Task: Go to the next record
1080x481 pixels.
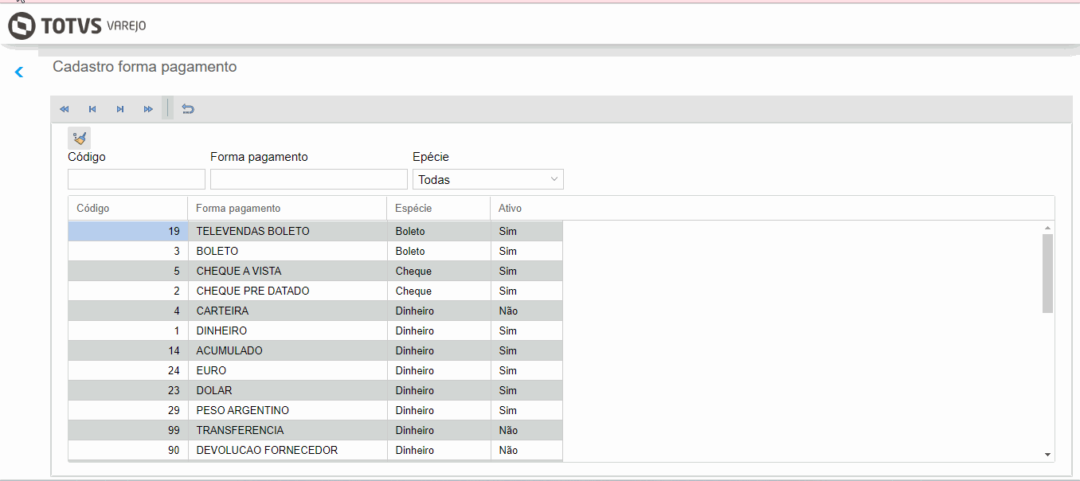Action: click(x=120, y=109)
